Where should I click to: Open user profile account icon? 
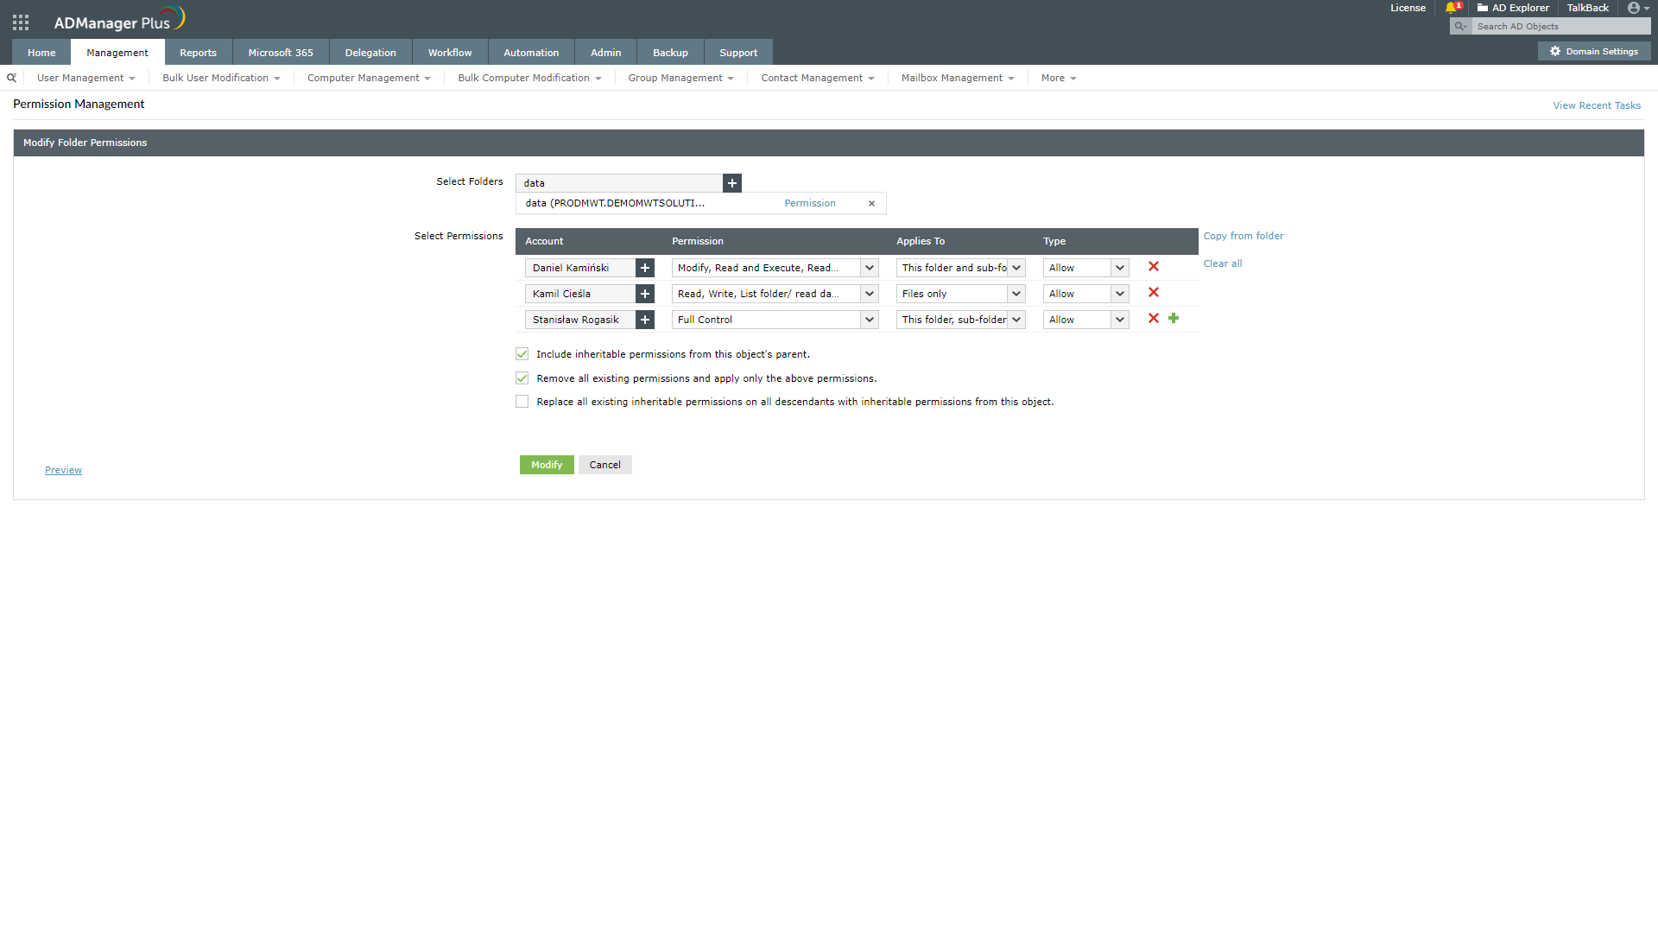[1634, 8]
